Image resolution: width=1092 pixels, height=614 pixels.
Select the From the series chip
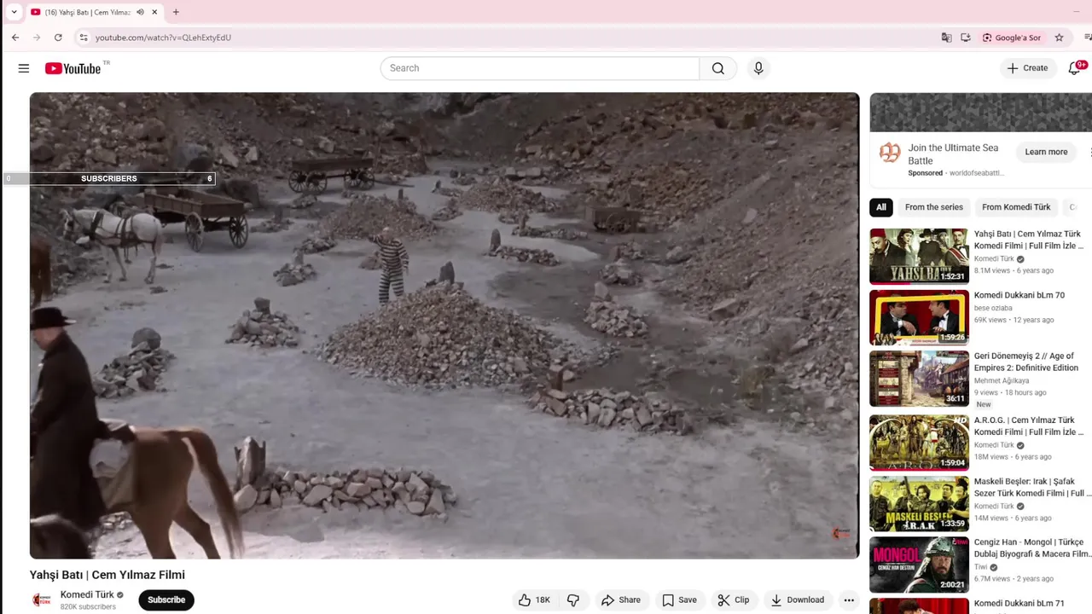933,207
